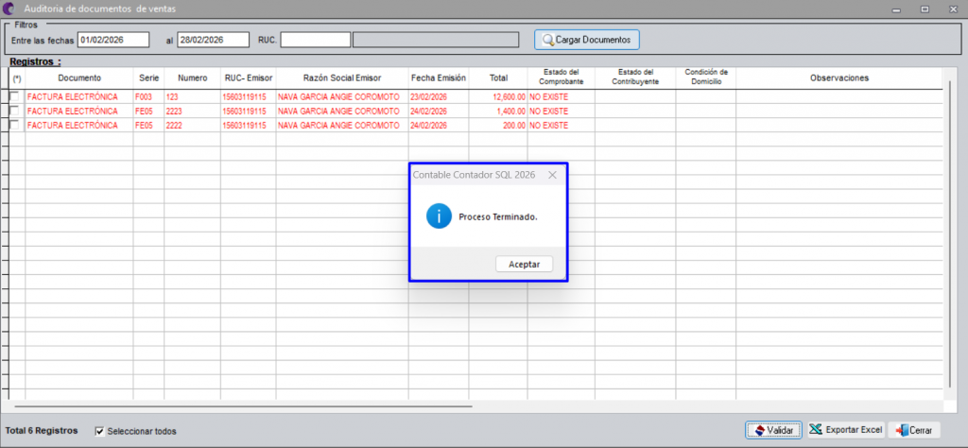Click the Estado del Comprobante column header
968x448 pixels.
coord(562,78)
